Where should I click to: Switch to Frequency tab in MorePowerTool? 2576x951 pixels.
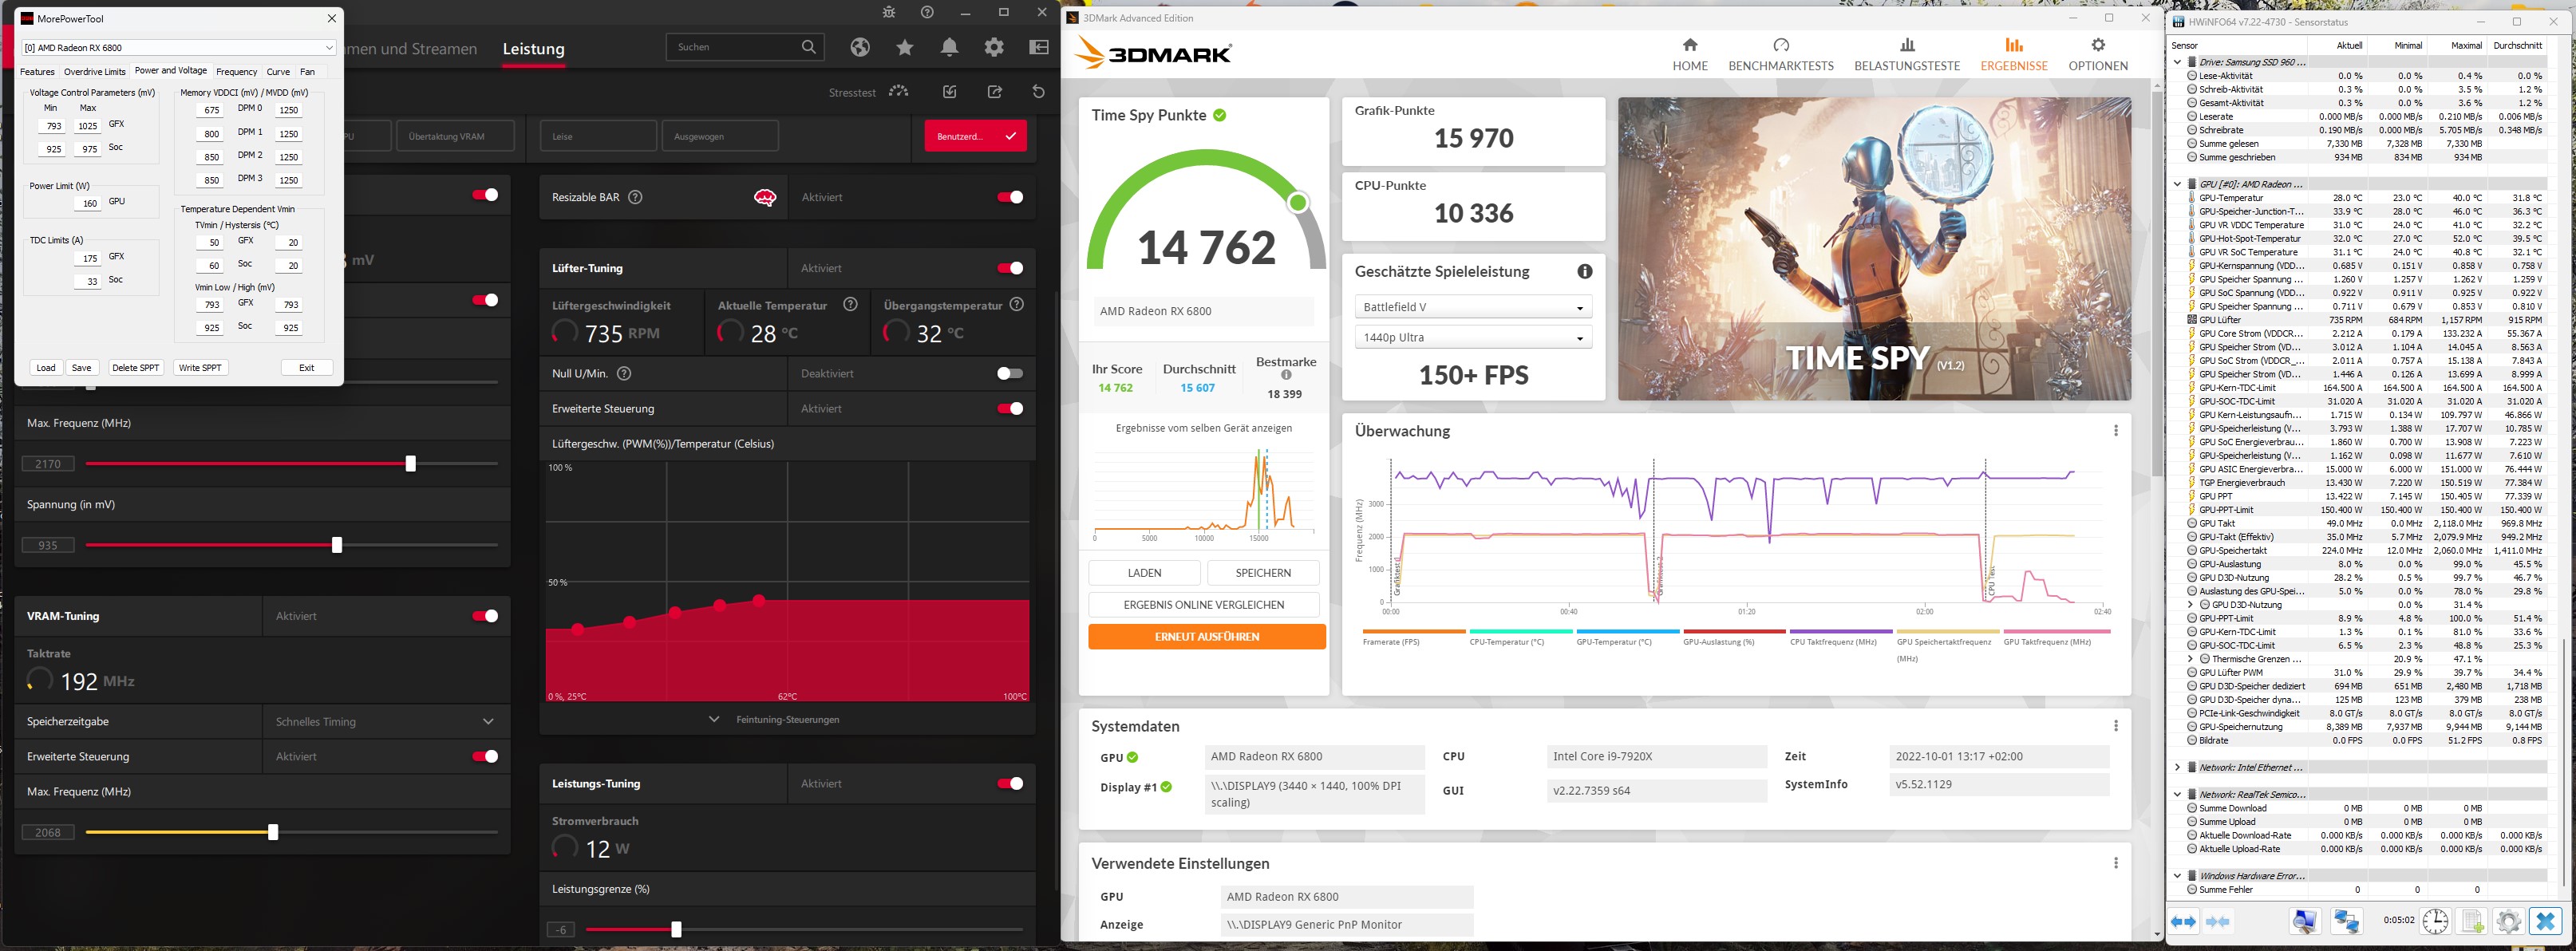(x=236, y=72)
